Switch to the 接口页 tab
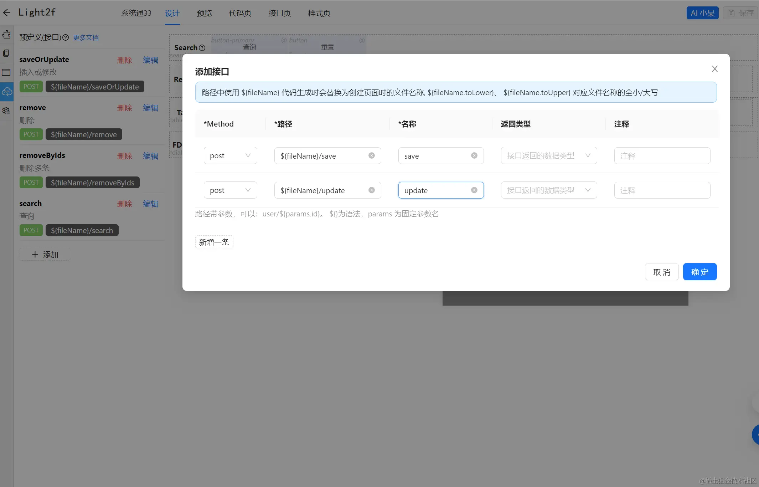The height and width of the screenshot is (487, 759). tap(280, 13)
